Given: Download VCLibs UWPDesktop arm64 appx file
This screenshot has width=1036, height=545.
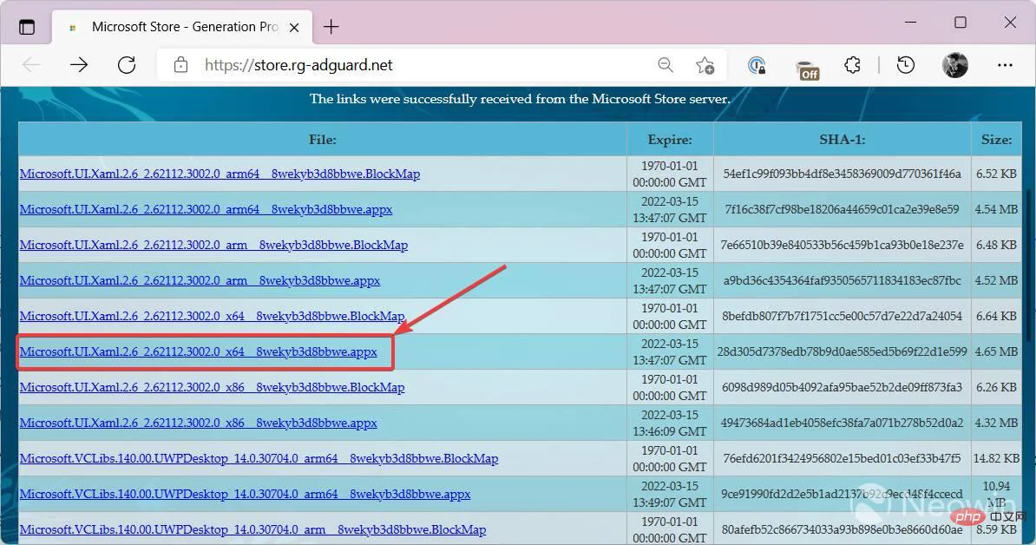Looking at the screenshot, I should coord(245,494).
